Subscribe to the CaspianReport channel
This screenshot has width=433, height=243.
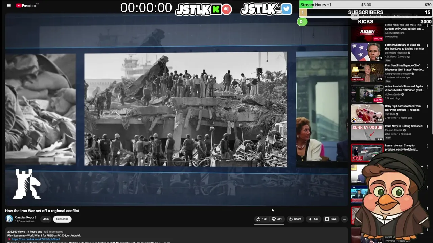click(x=62, y=219)
